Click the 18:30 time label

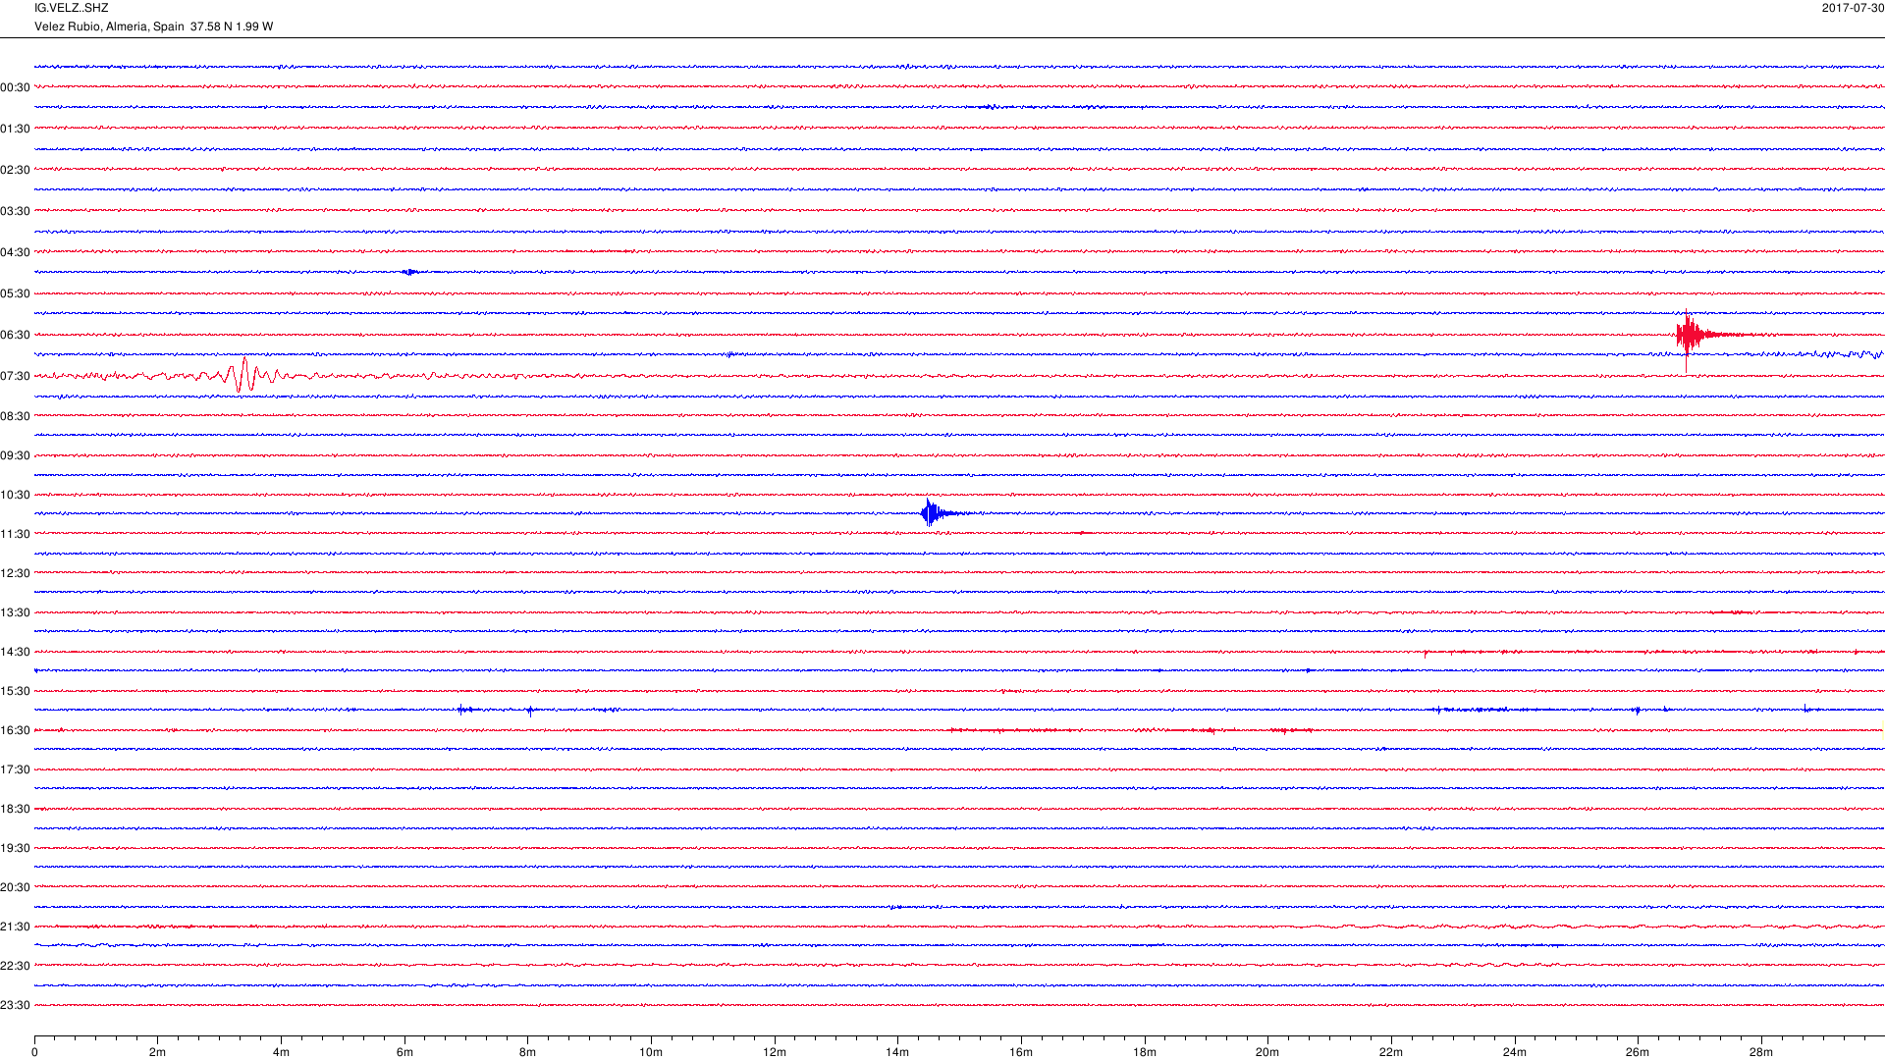(x=15, y=809)
